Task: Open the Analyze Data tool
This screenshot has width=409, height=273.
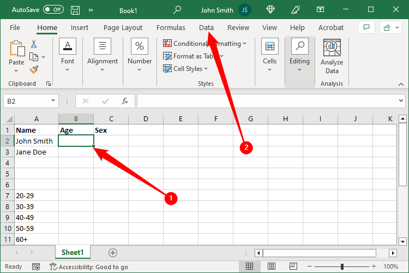Action: pos(332,56)
